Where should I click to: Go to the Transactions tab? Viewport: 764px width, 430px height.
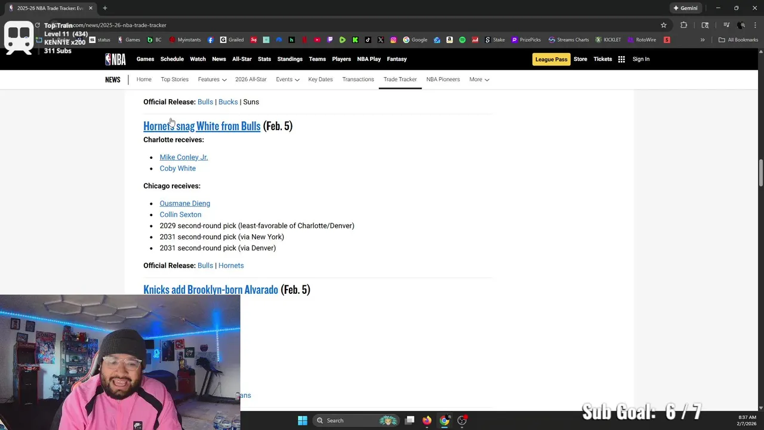pos(358,79)
